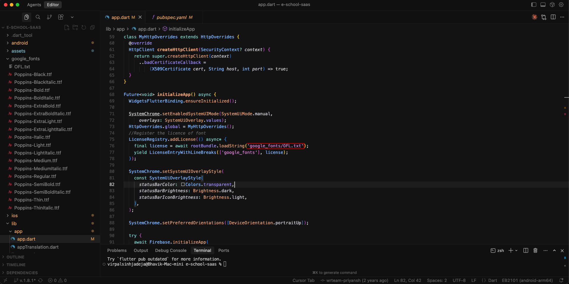Select the Source Control icon

pos(49,17)
